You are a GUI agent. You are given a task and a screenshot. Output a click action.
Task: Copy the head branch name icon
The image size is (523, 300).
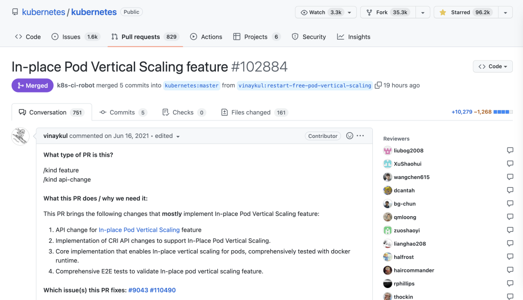click(x=378, y=85)
